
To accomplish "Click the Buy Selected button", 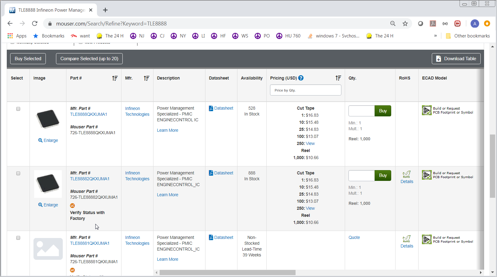I will [28, 59].
